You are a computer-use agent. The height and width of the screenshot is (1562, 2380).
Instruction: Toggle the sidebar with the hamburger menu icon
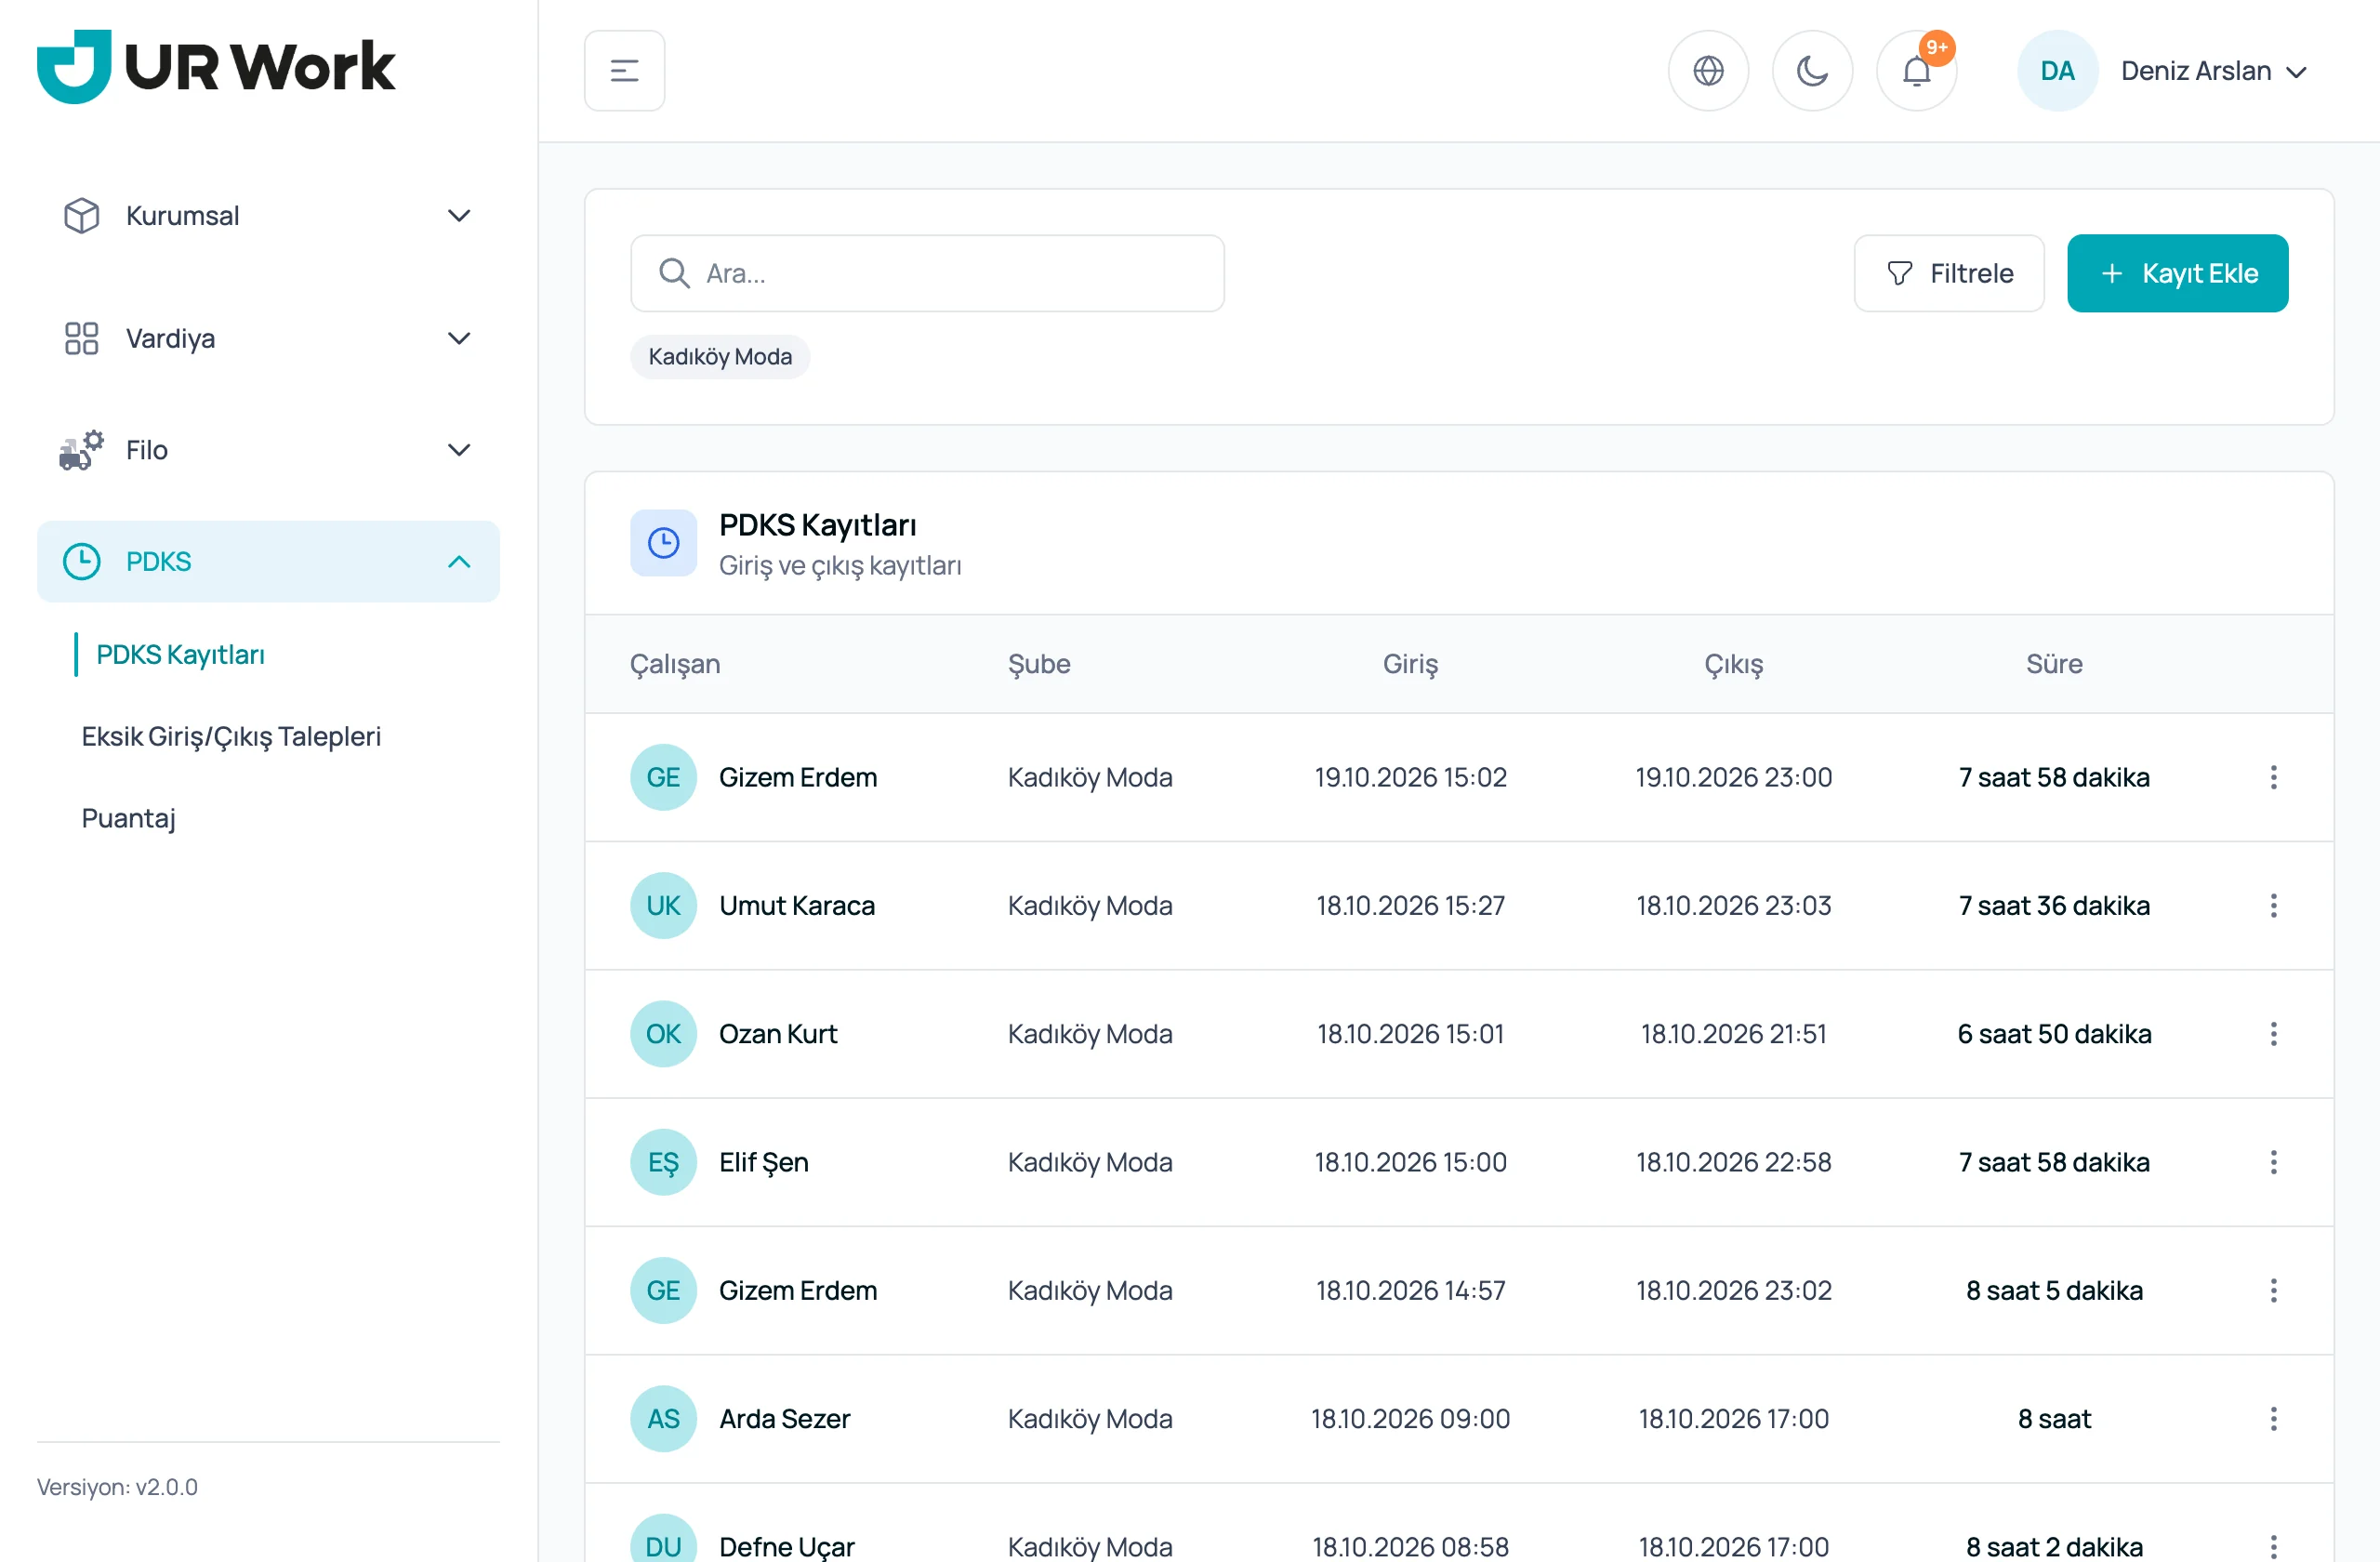pos(624,71)
